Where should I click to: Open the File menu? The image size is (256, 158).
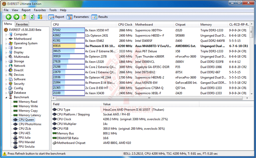[x=6, y=10]
